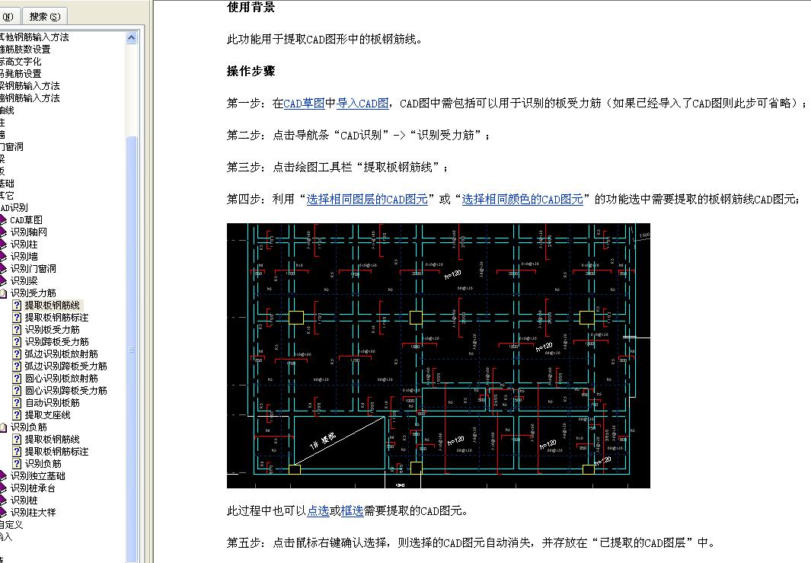811x563 pixels.
Task: Click the book icon beside 识别桩承台
Action: point(3,488)
